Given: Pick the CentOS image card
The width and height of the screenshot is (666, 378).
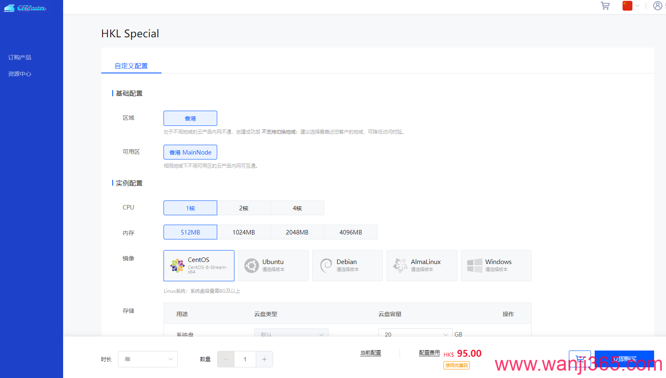Looking at the screenshot, I should tap(199, 266).
